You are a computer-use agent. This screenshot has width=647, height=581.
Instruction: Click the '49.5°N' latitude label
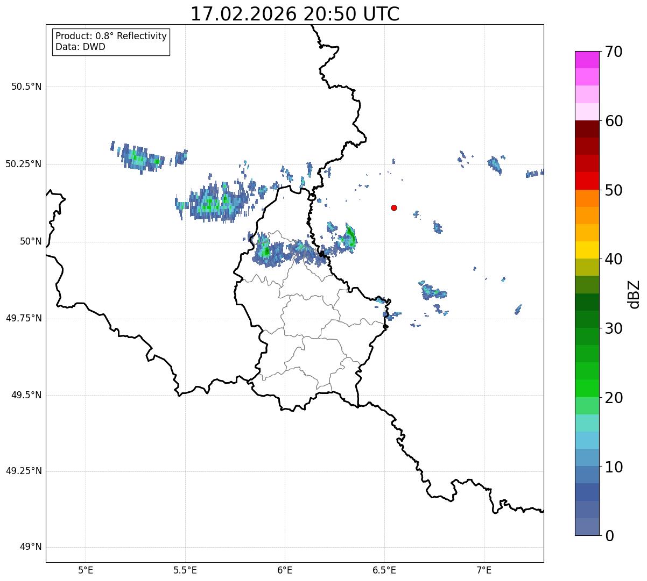[x=26, y=395]
